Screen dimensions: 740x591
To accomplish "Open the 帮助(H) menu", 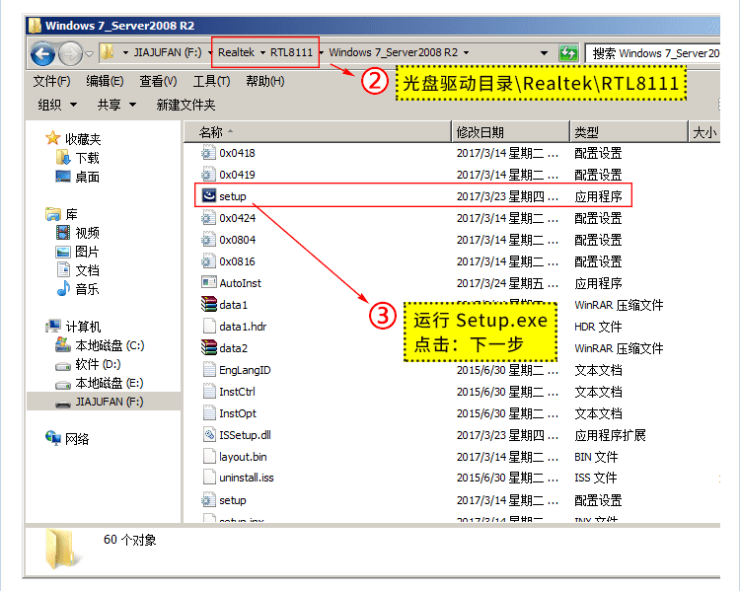I will click(x=265, y=81).
